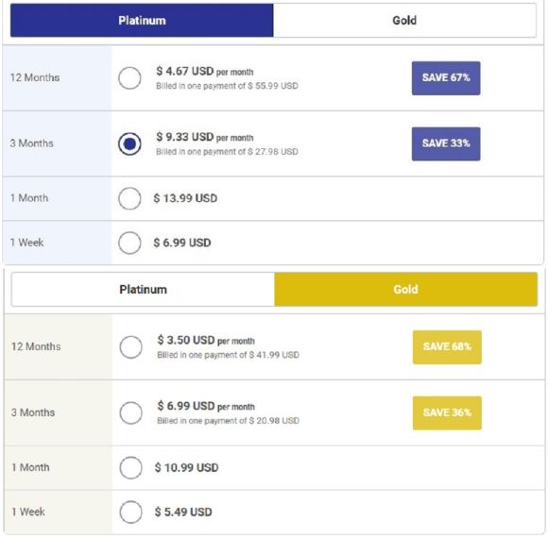Viewport: 548px width, 538px height.
Task: Choose the Gold 1 Month $10.99 option
Action: pyautogui.click(x=130, y=467)
